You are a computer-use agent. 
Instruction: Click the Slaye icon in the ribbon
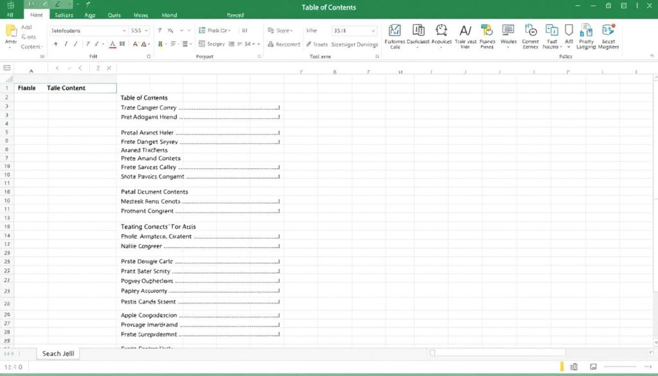tap(271, 30)
